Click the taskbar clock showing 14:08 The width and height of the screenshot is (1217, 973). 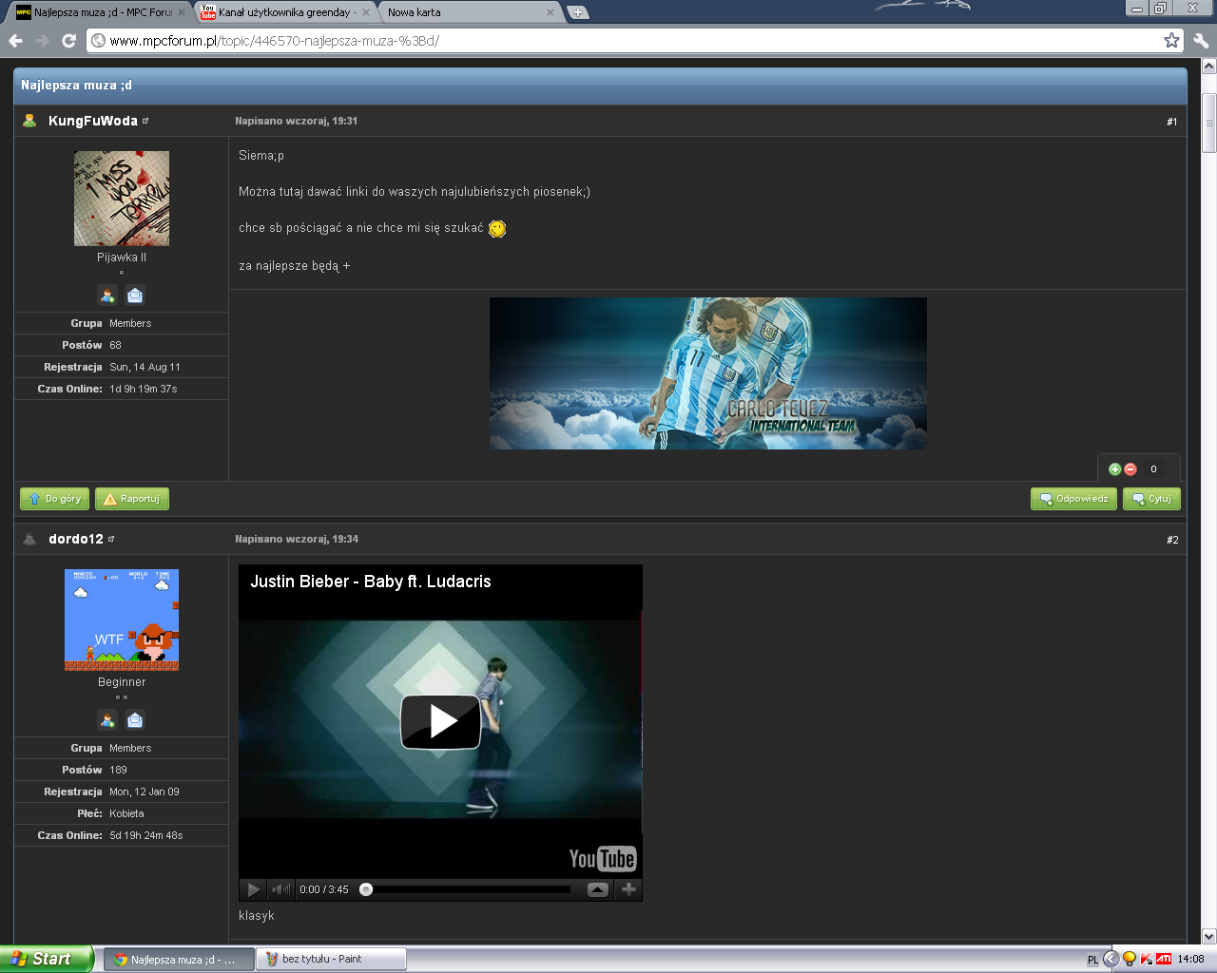tap(1190, 960)
